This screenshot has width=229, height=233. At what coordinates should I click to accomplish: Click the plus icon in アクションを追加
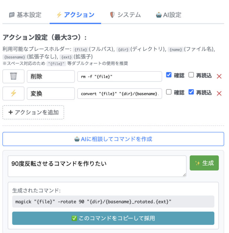(10, 112)
